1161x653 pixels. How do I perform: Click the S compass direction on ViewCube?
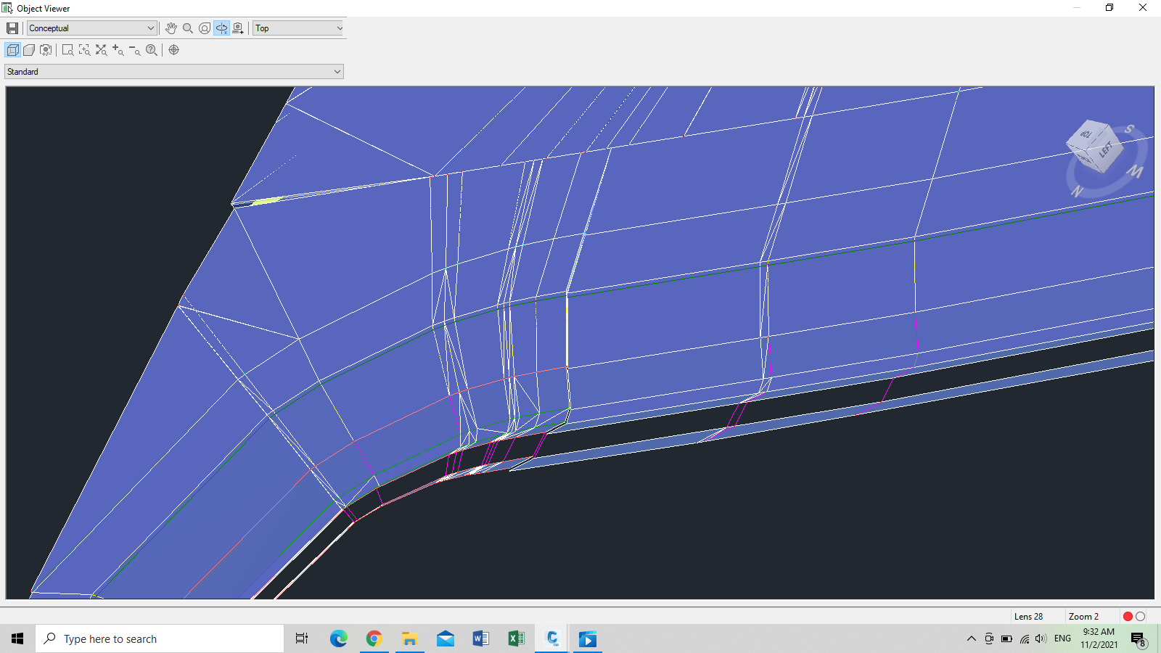pos(1129,129)
